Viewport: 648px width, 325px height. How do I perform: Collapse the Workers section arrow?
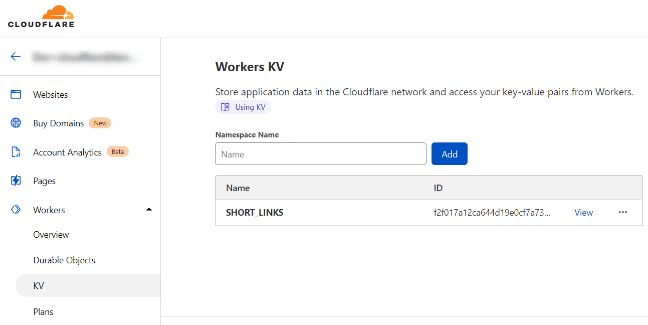tap(149, 209)
